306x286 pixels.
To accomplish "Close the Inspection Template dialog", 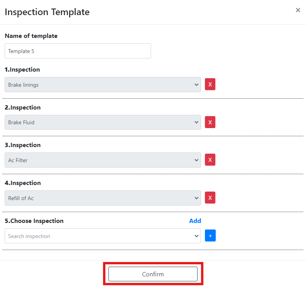I will click(x=298, y=10).
